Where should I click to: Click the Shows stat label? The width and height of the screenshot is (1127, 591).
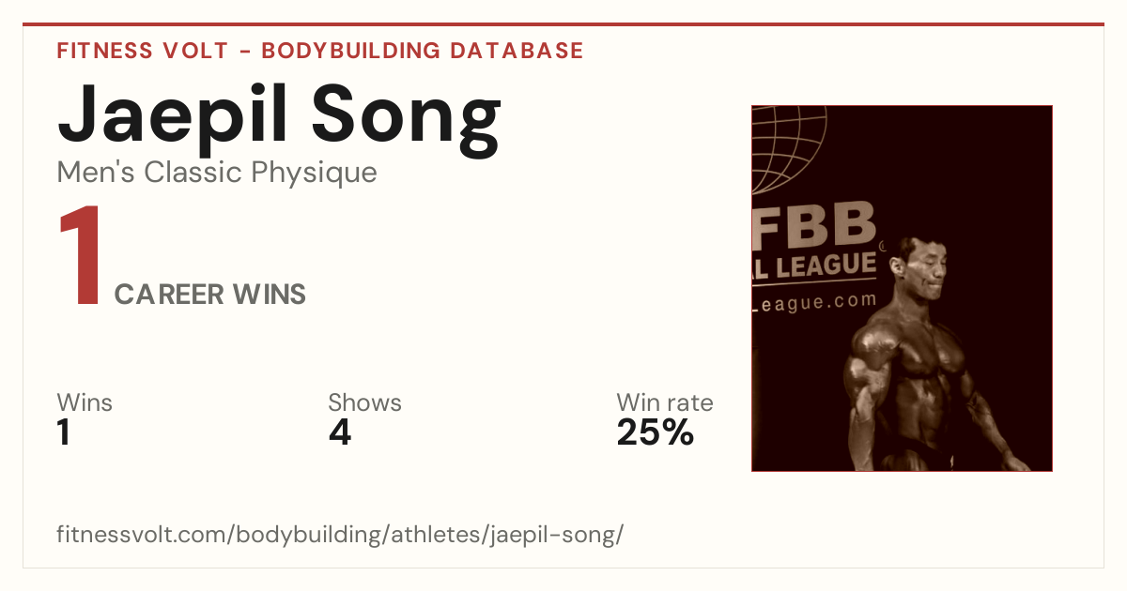364,403
